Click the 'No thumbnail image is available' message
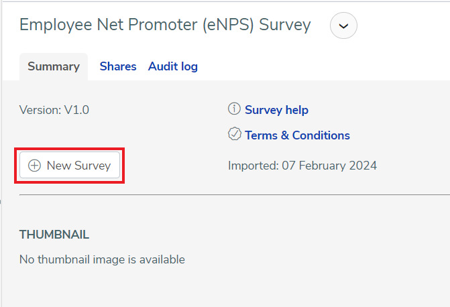Viewport: 450px width, 307px height. [x=102, y=259]
